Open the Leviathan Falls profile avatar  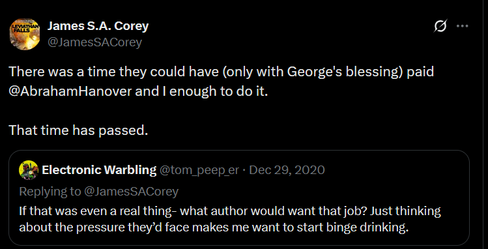[25, 35]
